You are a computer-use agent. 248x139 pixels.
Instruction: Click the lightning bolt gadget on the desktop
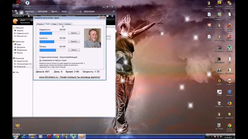[28, 3]
